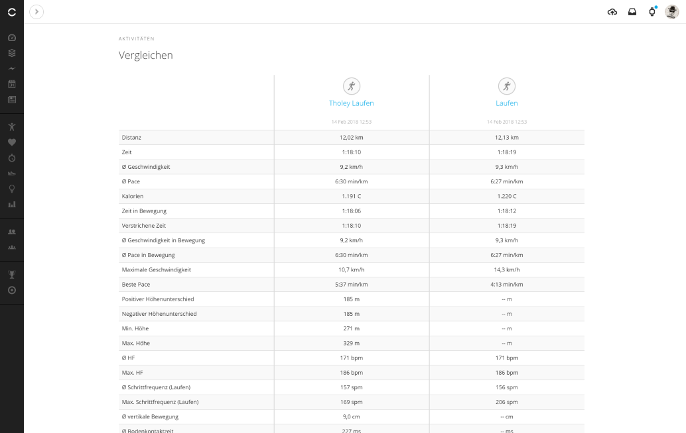The image size is (686, 433).
Task: Open the Laufen activity link
Action: pyautogui.click(x=507, y=103)
